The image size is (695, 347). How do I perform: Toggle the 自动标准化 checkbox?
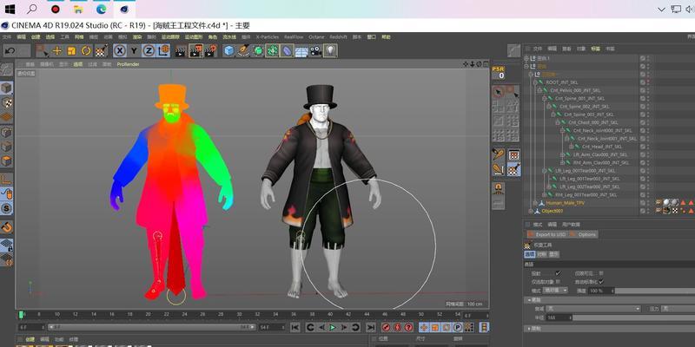[x=601, y=282]
